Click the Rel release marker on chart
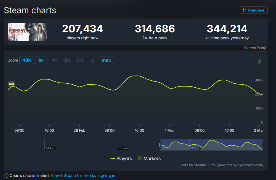Screen dimensions: 276x180 [x=12, y=84]
